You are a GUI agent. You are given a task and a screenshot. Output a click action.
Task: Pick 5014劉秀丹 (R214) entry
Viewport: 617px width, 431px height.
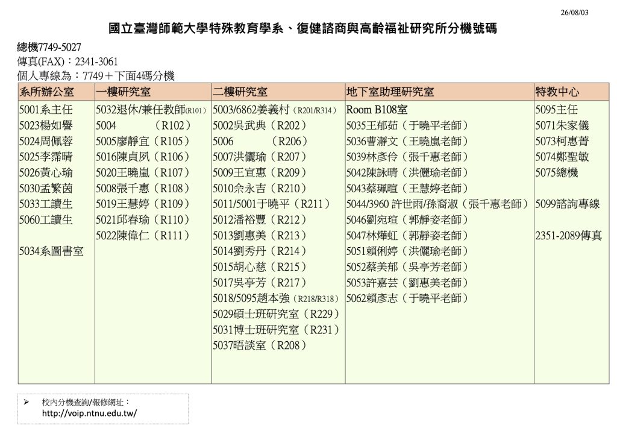tap(260, 251)
